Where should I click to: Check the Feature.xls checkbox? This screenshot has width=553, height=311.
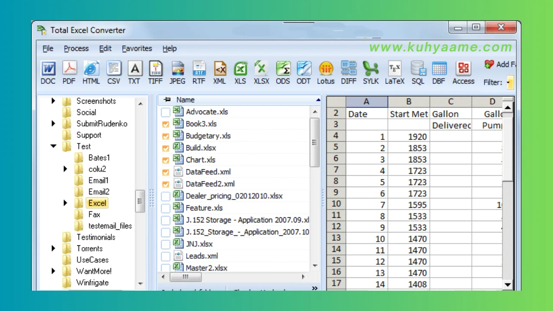pos(165,209)
